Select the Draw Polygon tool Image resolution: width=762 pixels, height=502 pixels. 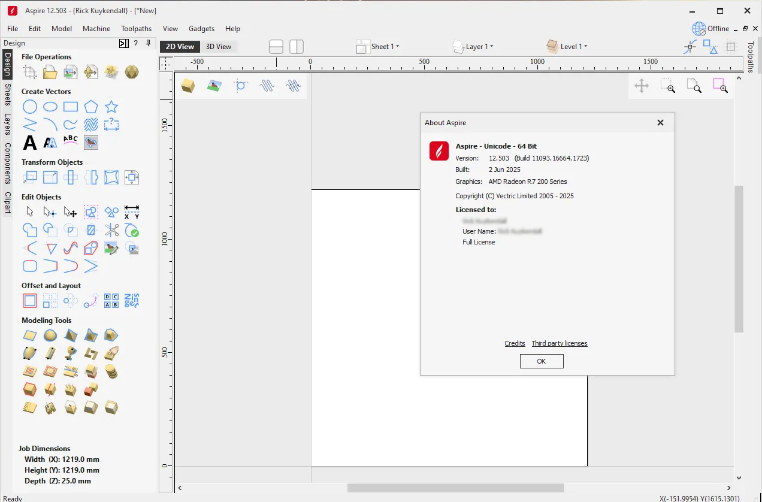[91, 107]
